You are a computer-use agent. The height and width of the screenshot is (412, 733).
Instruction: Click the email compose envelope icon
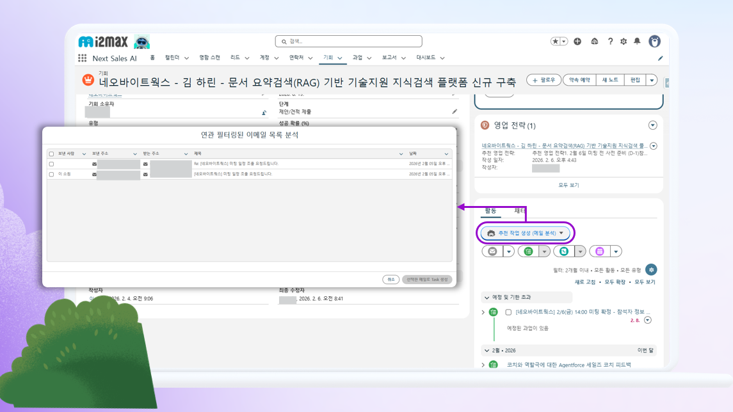click(x=492, y=251)
